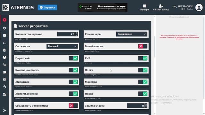The height and width of the screenshot is (115, 205).
Task: Toggle the Командные блоки switch
Action: click(x=73, y=70)
